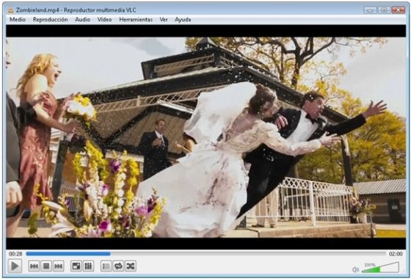This screenshot has width=411, height=279.
Task: Open the Medio menu
Action: [x=18, y=20]
